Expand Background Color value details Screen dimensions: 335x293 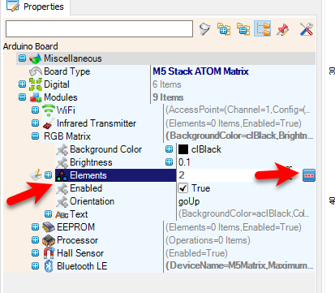click(x=169, y=149)
